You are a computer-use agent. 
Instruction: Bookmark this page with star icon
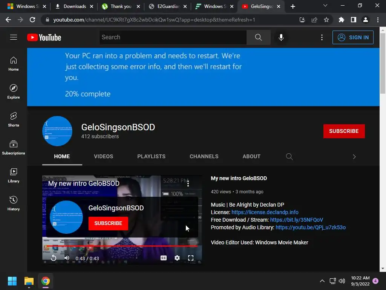coord(326,20)
